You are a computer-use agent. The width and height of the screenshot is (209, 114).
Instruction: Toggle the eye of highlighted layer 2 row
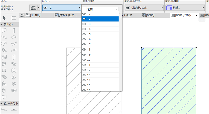coord(84,19)
